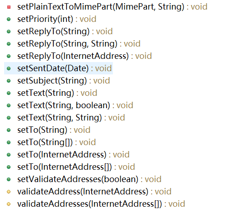The width and height of the screenshot is (240, 209).
Task: Select setValidateAddresses(boolean) method entry
Action: 89,179
